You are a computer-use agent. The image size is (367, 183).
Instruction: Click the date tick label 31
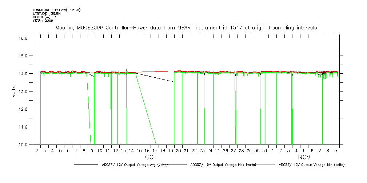pyautogui.click(x=265, y=151)
